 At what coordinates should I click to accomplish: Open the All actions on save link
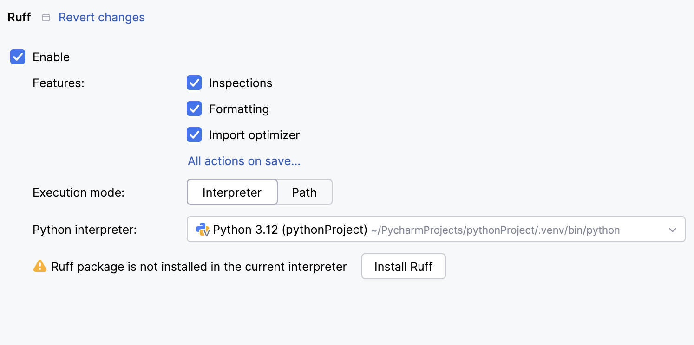[x=244, y=161]
